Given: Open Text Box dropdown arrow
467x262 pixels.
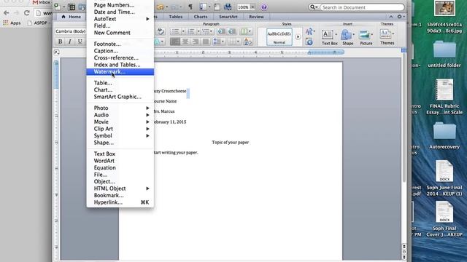Looking at the screenshot, I should tap(336, 35).
